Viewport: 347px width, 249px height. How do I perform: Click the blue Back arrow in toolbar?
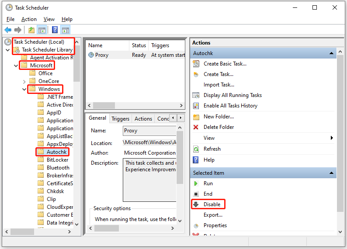8,30
